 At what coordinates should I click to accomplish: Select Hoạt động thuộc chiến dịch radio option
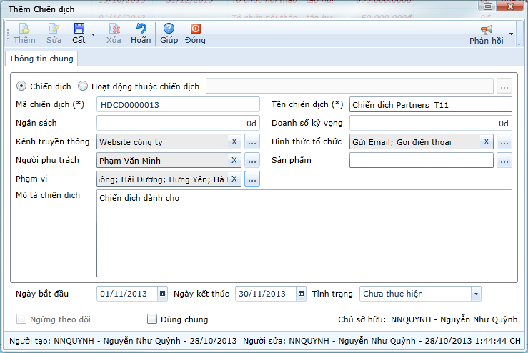click(x=83, y=86)
